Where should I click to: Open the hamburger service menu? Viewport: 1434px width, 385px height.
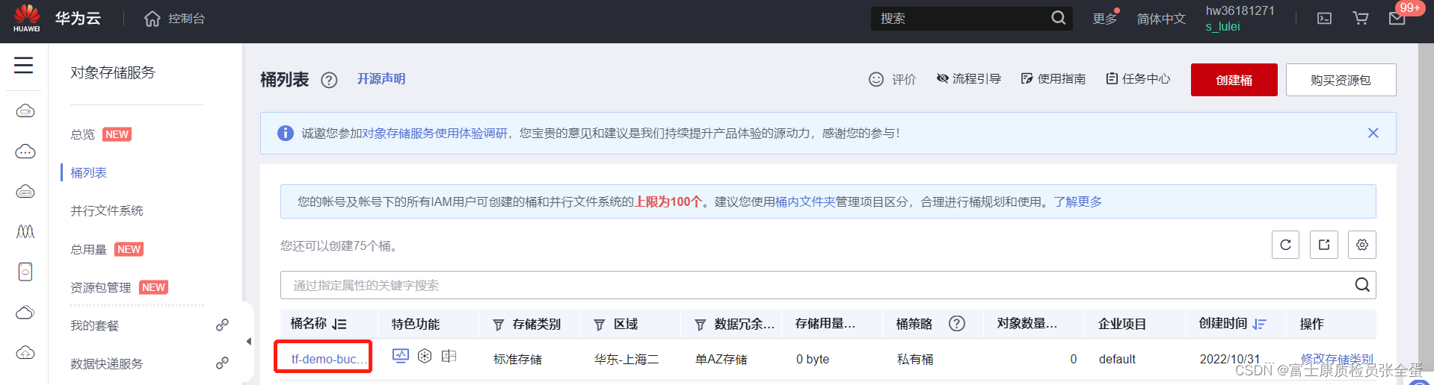click(x=24, y=65)
